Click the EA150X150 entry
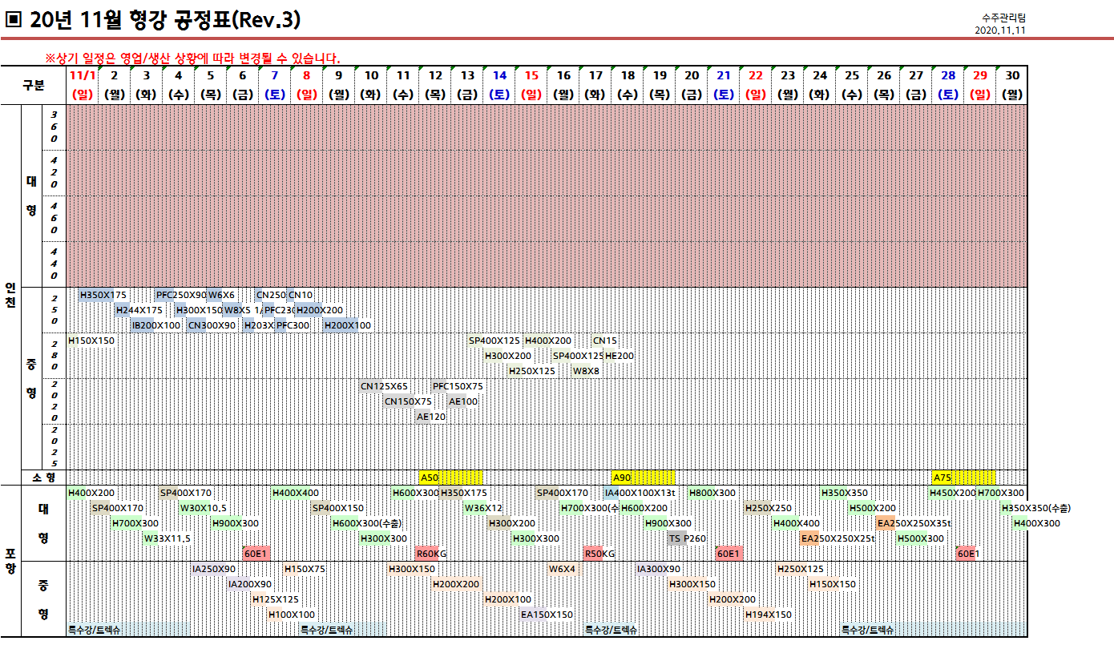The width and height of the screenshot is (1114, 665). [547, 615]
